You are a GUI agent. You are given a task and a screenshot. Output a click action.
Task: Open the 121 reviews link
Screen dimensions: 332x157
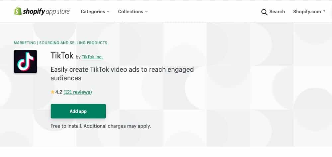pyautogui.click(x=77, y=92)
